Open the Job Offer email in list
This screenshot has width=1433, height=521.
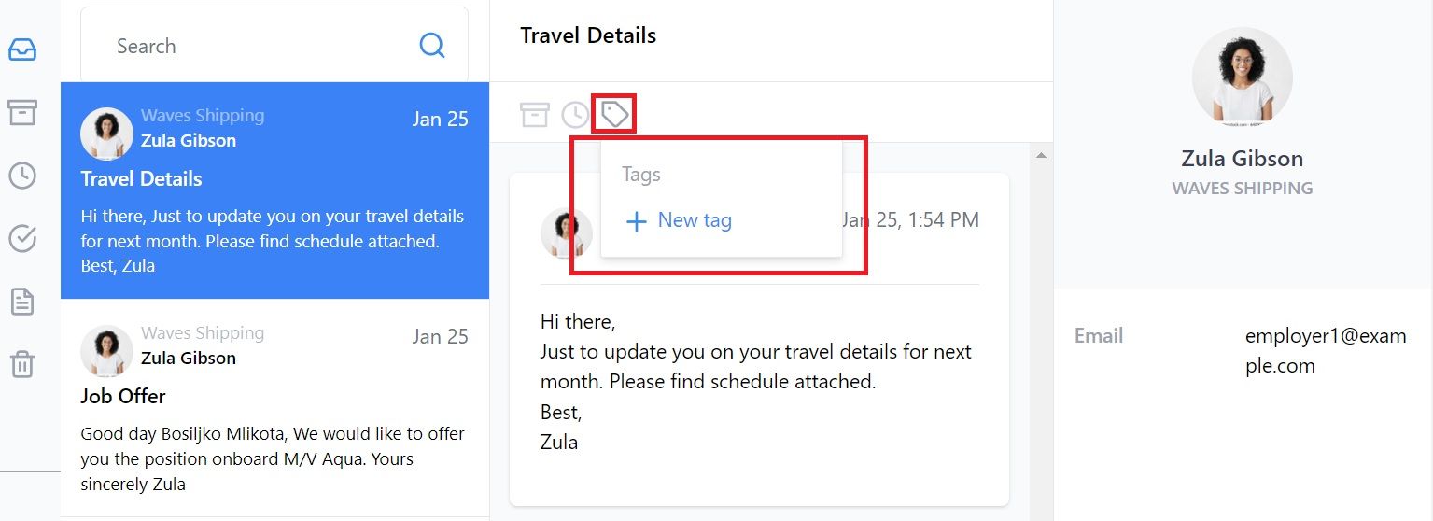point(274,408)
